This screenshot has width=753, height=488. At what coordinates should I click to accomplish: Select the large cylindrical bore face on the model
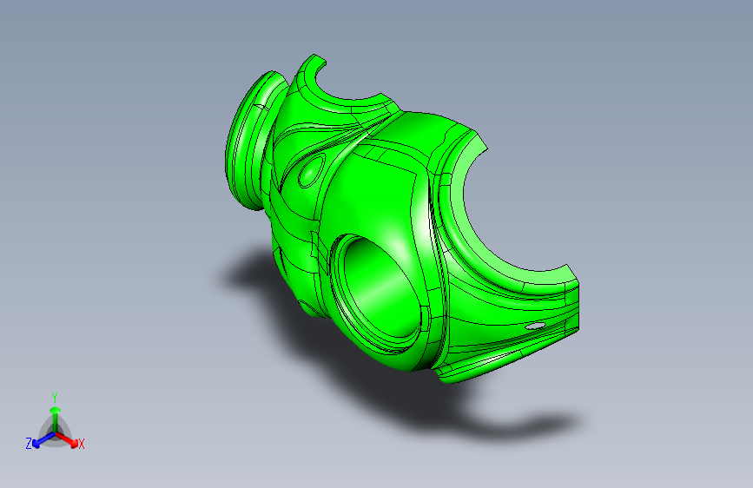coord(382,288)
